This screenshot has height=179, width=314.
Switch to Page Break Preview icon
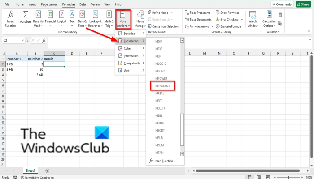[x=268, y=177]
